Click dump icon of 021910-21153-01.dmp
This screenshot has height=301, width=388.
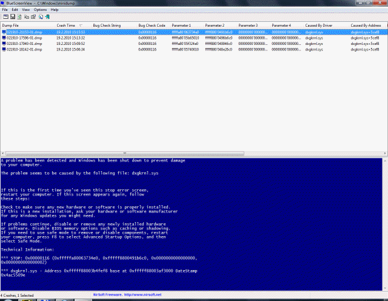(x=4, y=32)
